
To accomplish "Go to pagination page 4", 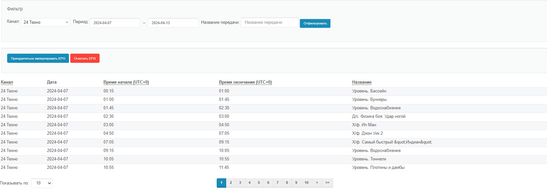I will (250, 183).
